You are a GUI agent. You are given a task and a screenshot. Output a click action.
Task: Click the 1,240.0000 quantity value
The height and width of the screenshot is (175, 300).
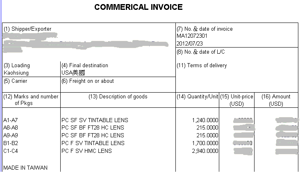point(205,120)
